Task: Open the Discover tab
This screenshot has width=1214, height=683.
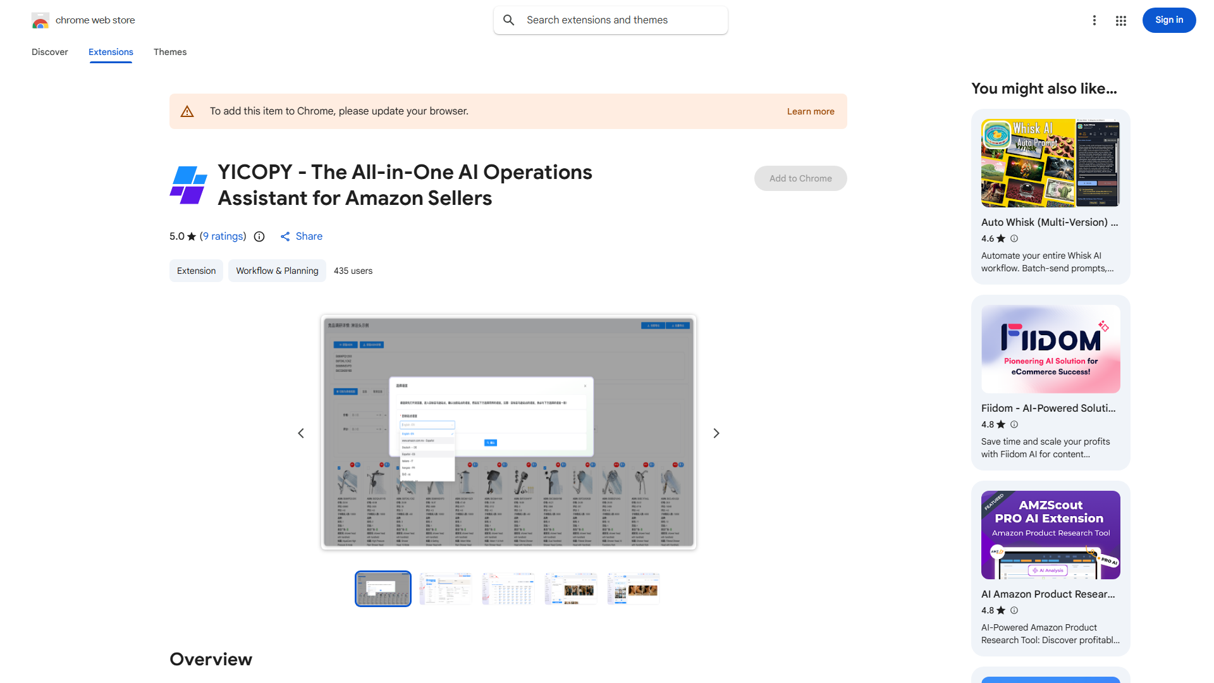Action: click(x=50, y=52)
